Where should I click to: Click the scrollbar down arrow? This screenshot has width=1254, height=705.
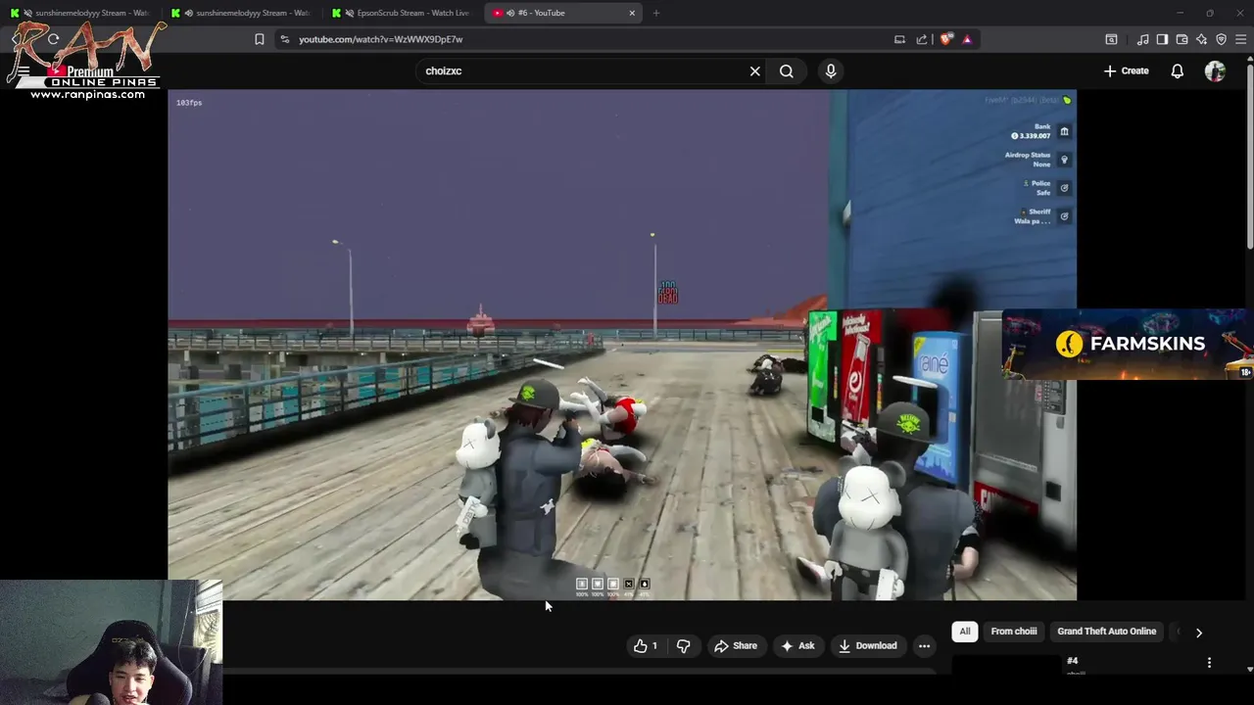click(1249, 669)
